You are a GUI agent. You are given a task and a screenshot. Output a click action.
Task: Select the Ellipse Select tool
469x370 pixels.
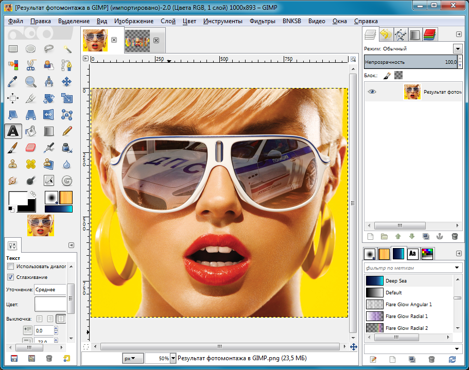[31, 49]
